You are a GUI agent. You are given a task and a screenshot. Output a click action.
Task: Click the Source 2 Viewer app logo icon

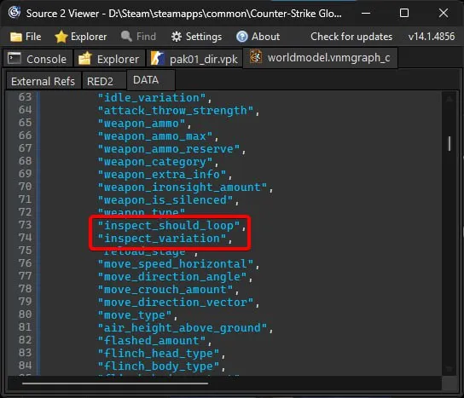pos(14,13)
